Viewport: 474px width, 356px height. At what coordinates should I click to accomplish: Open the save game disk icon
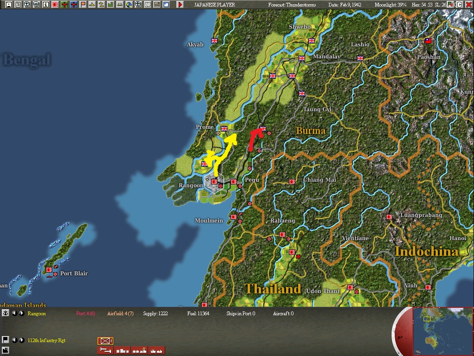pyautogui.click(x=9, y=5)
